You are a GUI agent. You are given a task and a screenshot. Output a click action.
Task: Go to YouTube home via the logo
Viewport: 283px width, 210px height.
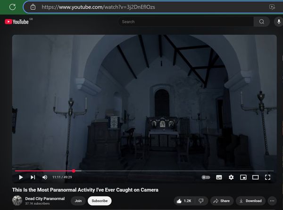[x=17, y=22]
